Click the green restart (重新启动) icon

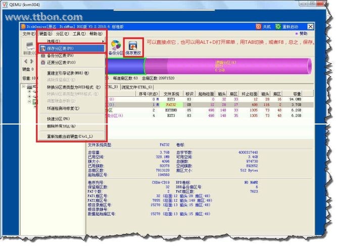(x=278, y=27)
